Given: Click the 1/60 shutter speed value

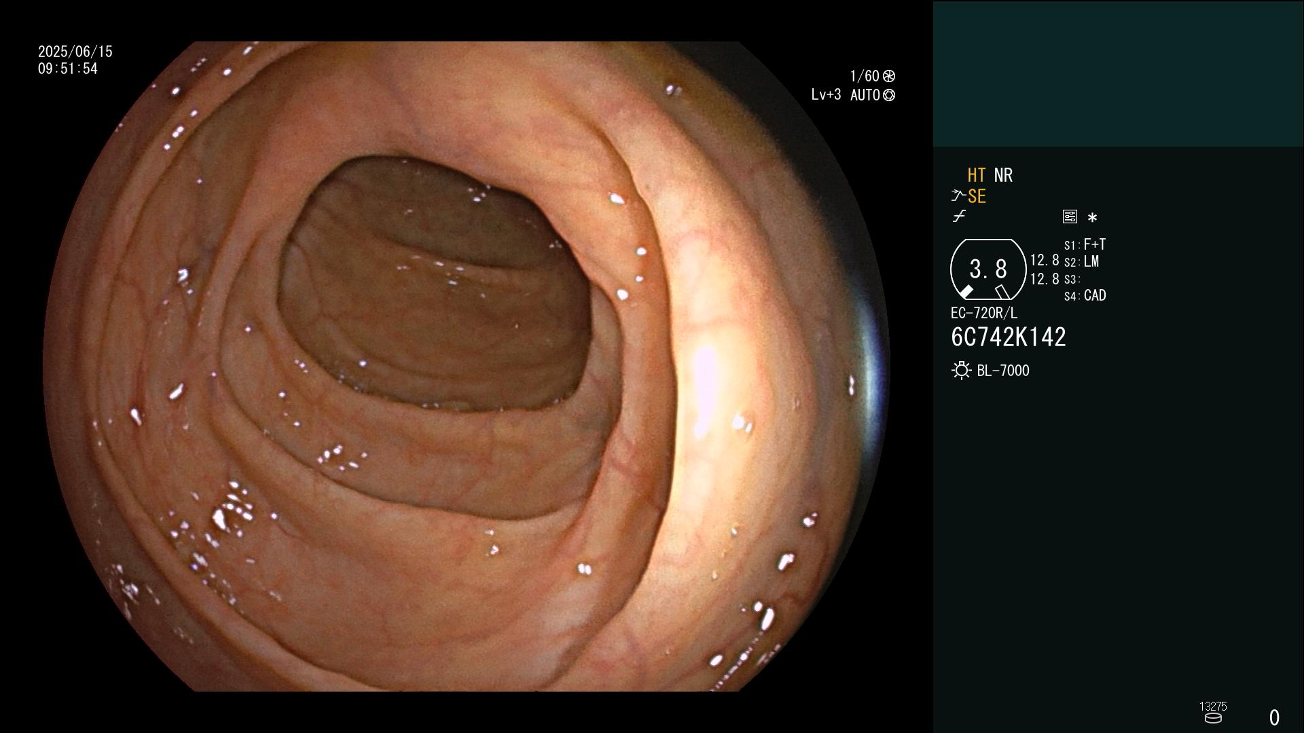Looking at the screenshot, I should [x=865, y=76].
